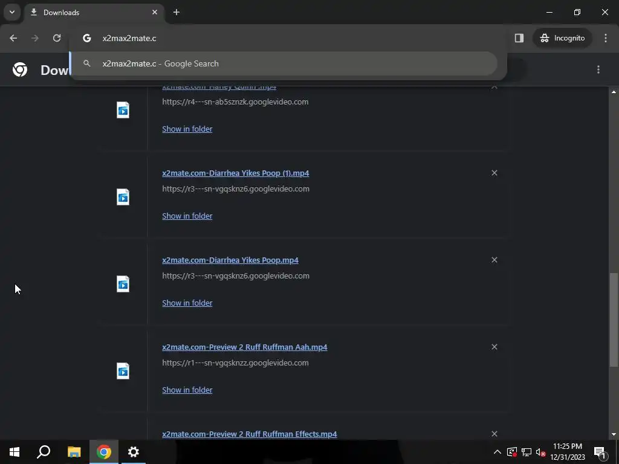Select the Downloads tab

(94, 13)
